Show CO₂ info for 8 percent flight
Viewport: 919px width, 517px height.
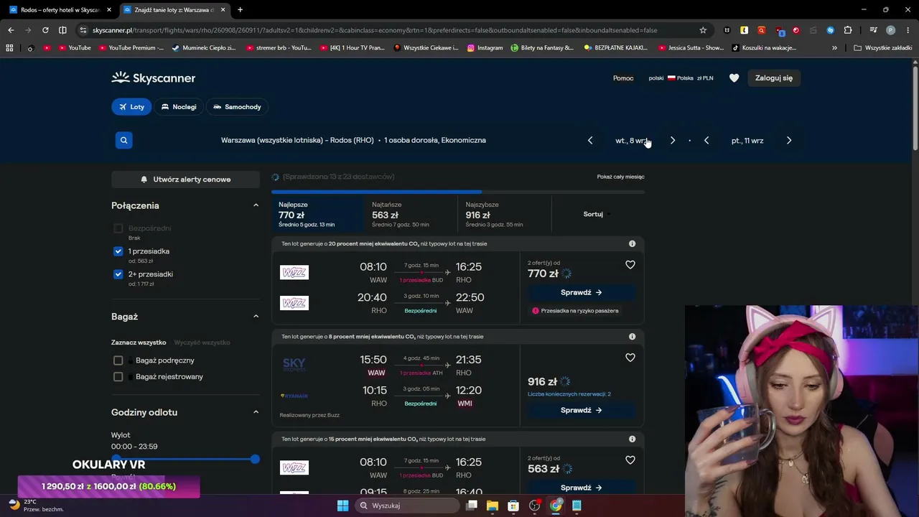[x=632, y=336]
